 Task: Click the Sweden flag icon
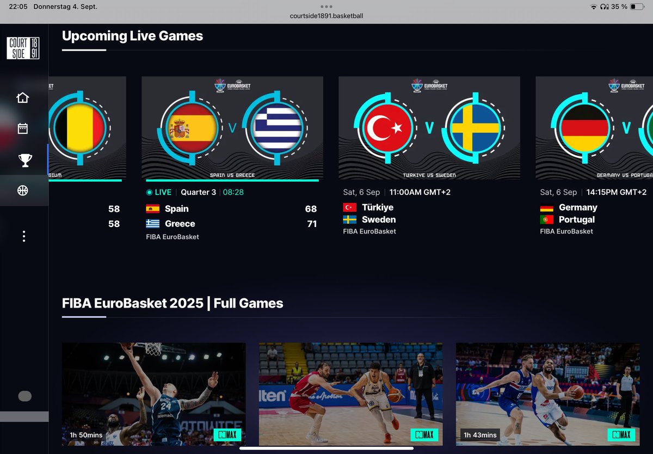351,219
